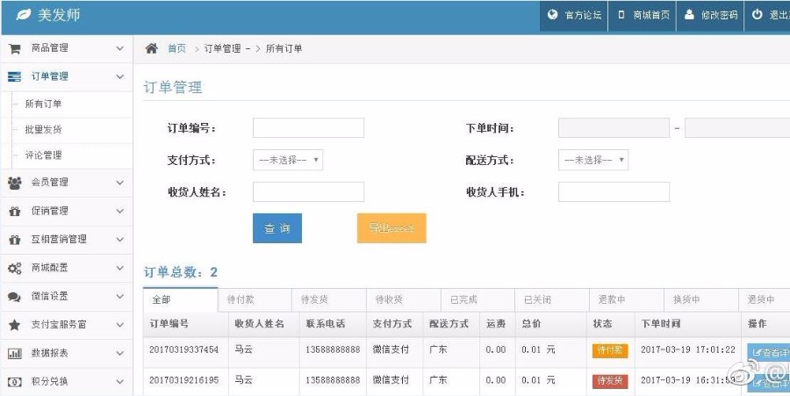The height and width of the screenshot is (396, 790).
Task: Click the money icon beside 积分兑换
Action: pyautogui.click(x=15, y=382)
